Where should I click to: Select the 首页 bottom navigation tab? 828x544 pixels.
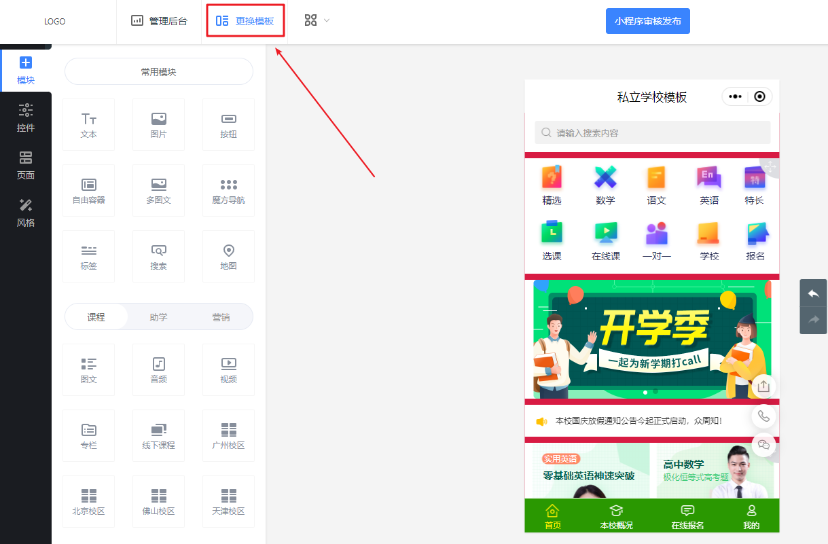(x=553, y=517)
